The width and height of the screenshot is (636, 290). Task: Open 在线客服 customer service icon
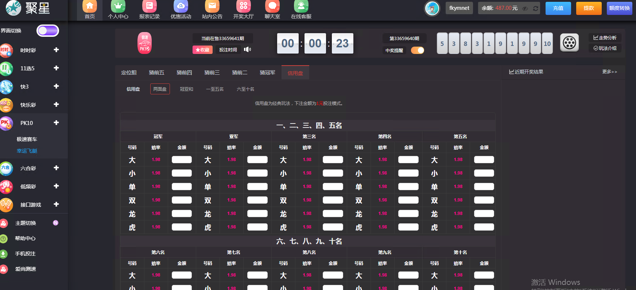pyautogui.click(x=301, y=7)
